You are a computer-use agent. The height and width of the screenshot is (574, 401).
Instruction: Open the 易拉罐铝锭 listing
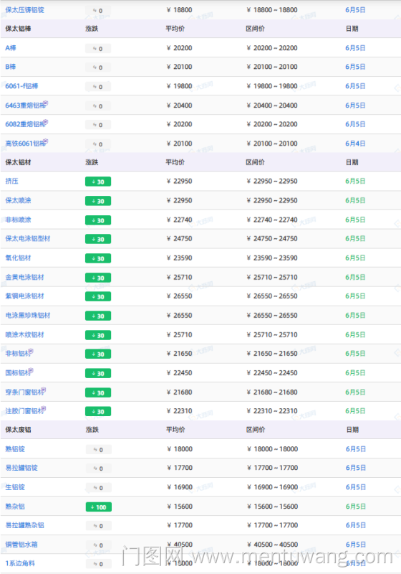[21, 468]
